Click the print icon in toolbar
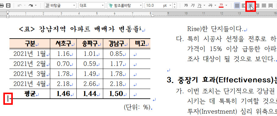 [x=2, y=6]
